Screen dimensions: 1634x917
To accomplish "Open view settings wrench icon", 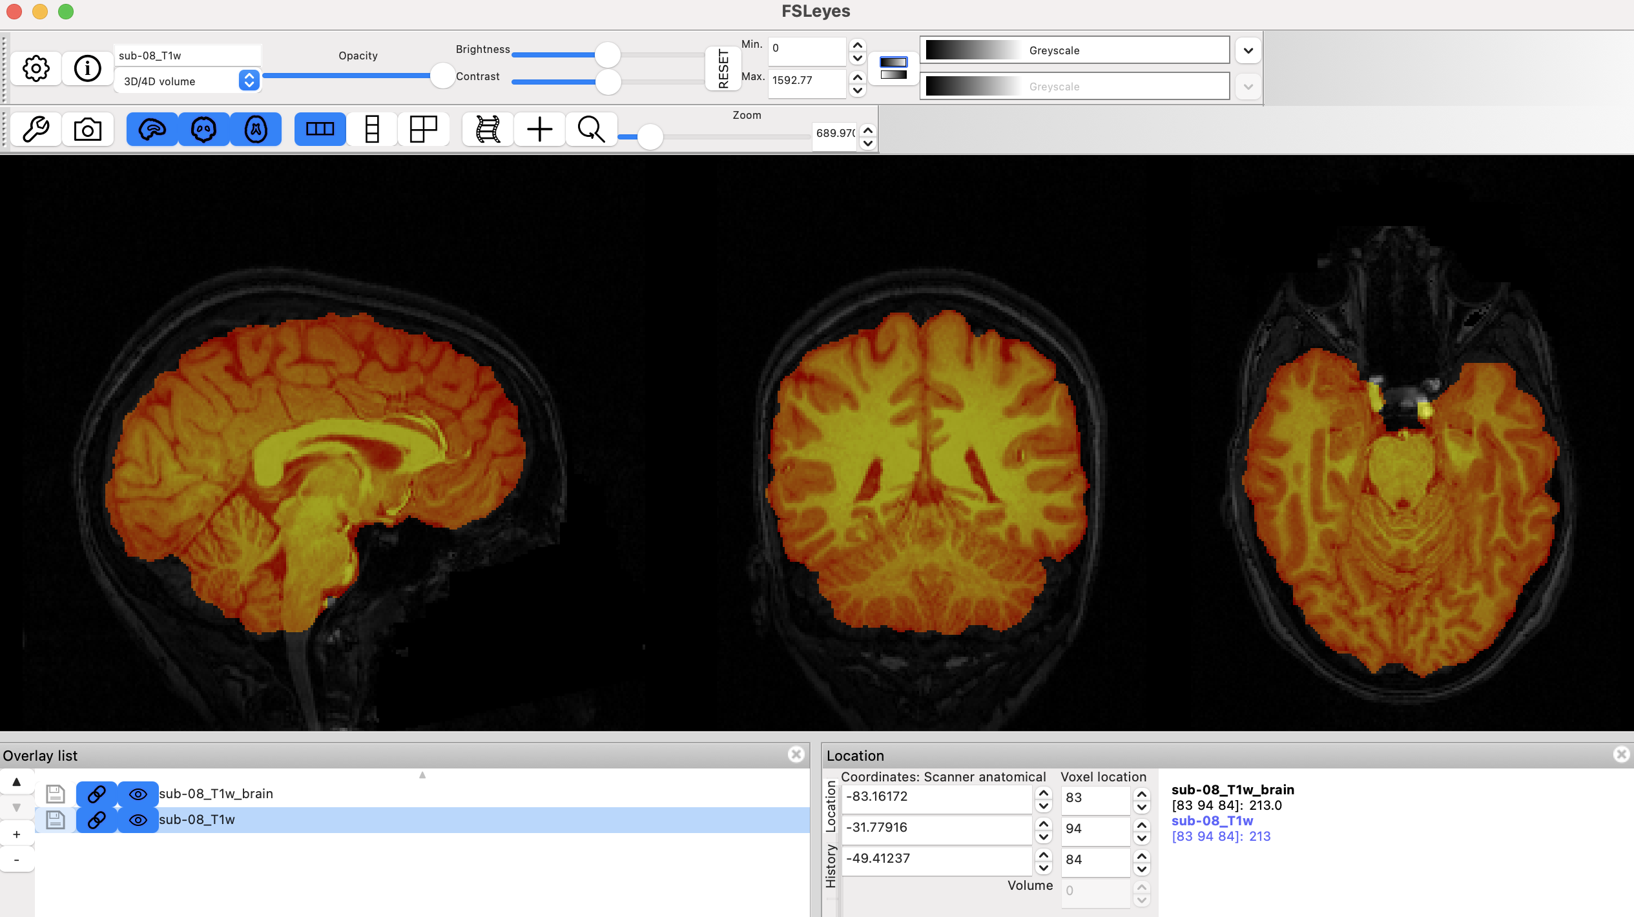I will click(x=36, y=129).
